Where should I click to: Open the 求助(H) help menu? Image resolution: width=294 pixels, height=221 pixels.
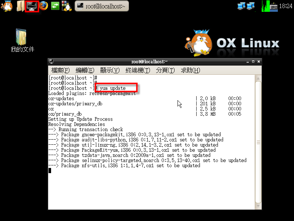click(190, 70)
